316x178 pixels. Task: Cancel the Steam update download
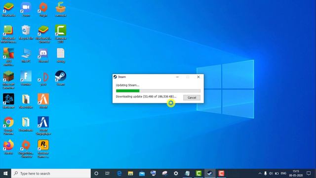click(192, 98)
